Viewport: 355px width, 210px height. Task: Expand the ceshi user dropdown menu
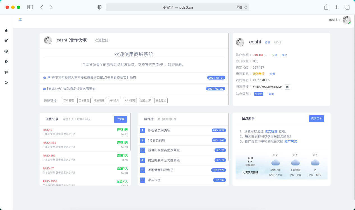(x=335, y=20)
